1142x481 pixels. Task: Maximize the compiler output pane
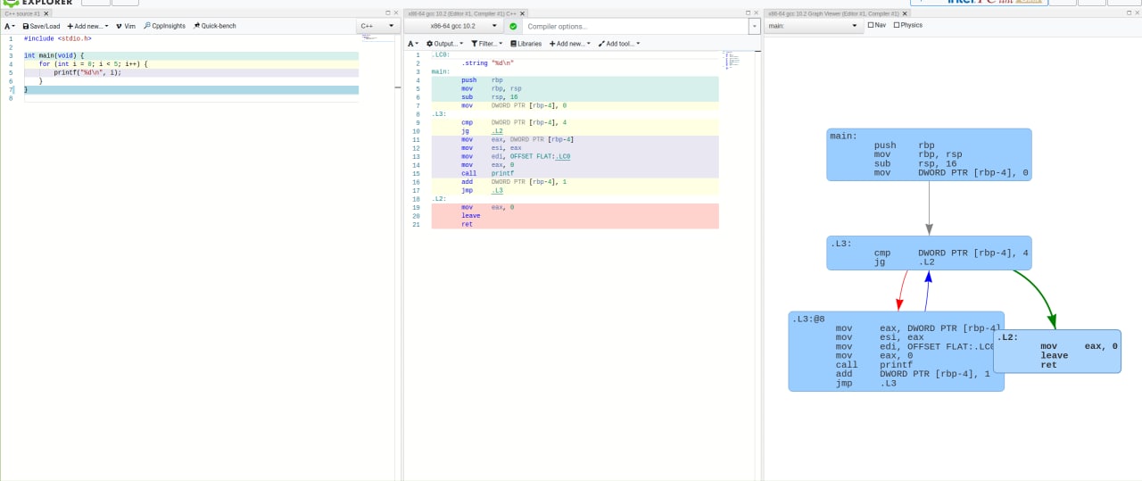[x=748, y=12]
